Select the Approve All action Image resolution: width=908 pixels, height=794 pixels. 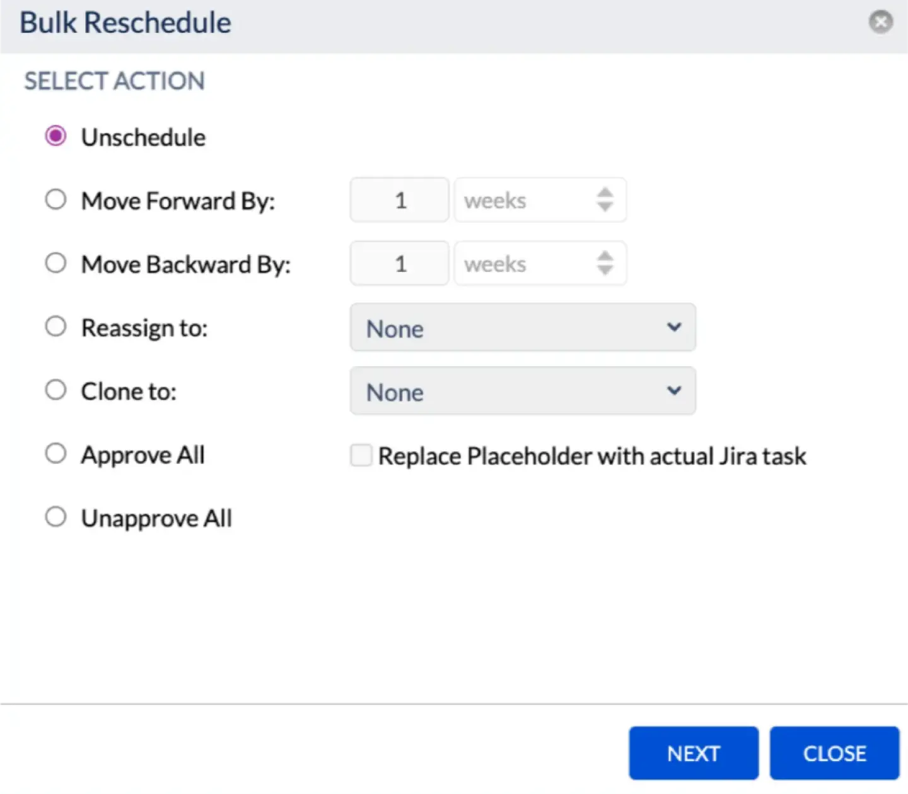tap(55, 453)
